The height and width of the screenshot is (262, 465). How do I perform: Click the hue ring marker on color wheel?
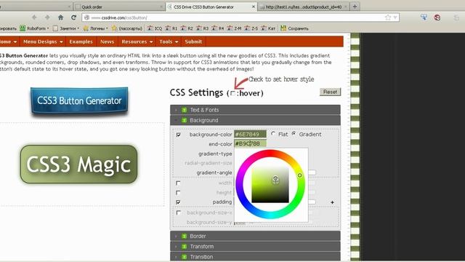click(300, 175)
